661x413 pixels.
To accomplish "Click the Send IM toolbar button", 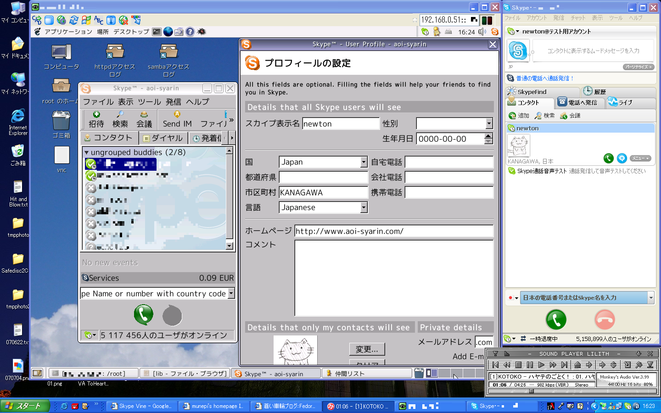I will (177, 119).
